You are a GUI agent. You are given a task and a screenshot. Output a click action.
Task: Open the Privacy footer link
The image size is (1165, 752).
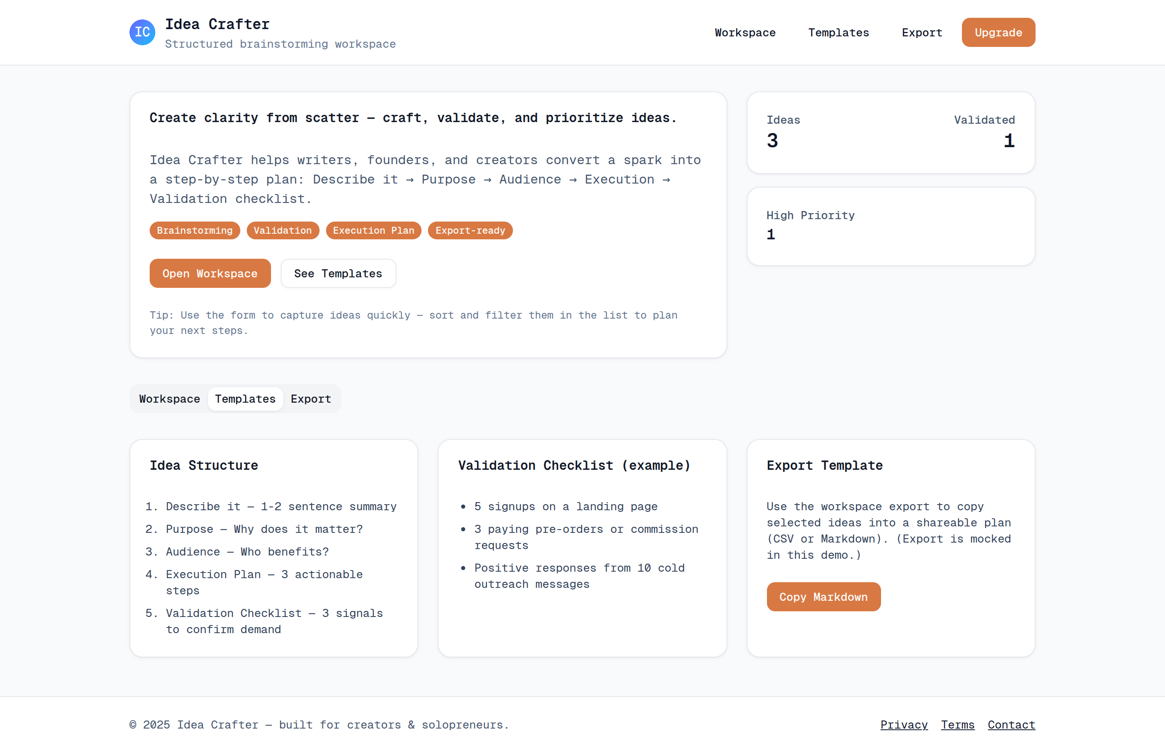[x=904, y=725]
